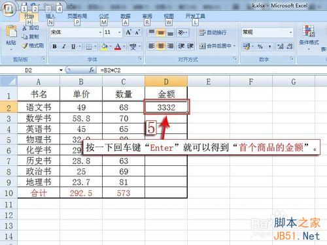327x245 pixels.
Task: Click Increase Decimal icon
Action: click(x=280, y=46)
